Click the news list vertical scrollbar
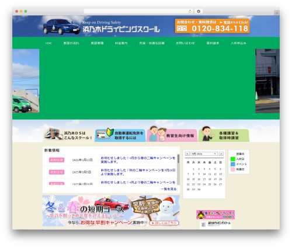 coord(178,169)
